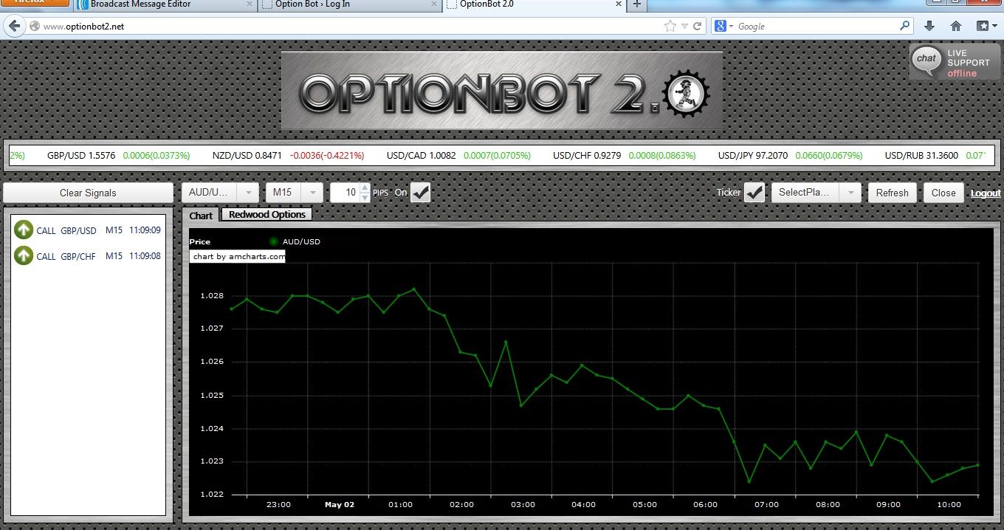
Task: Click the 1.028 price axis label
Action: click(212, 296)
